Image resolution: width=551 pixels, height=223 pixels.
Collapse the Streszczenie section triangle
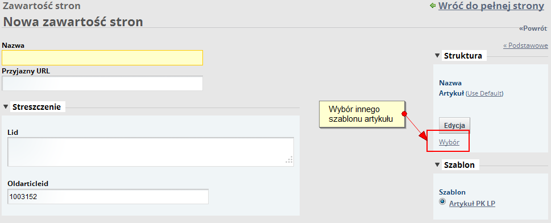click(6, 107)
